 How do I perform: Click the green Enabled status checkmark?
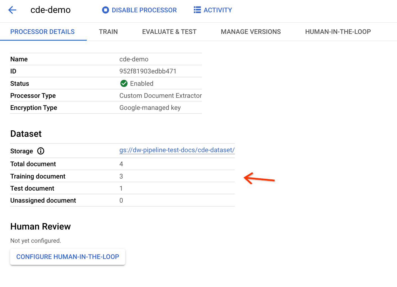click(124, 84)
